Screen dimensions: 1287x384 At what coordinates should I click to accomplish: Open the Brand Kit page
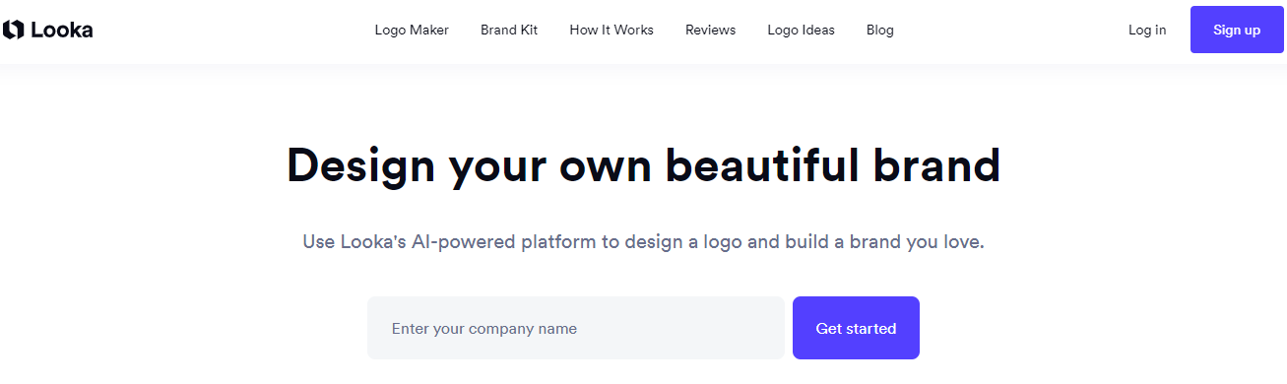tap(509, 30)
